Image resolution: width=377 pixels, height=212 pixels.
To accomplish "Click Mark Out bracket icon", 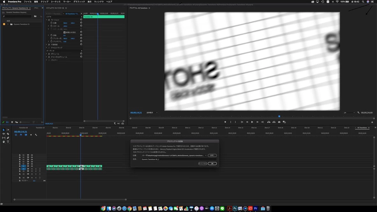I will [x=235, y=122].
